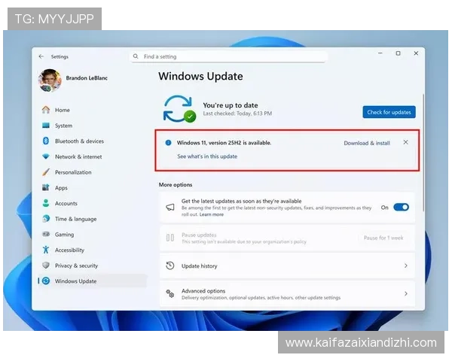Select Windows Update in the sidebar
Image resolution: width=452 pixels, height=361 pixels.
(x=75, y=281)
